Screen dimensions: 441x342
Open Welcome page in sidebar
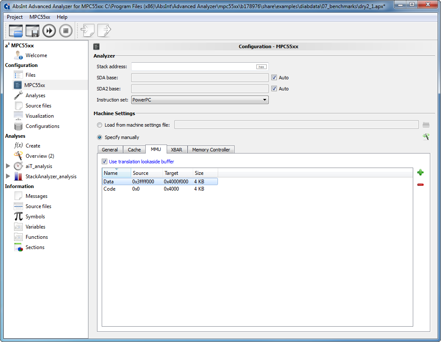(x=36, y=55)
